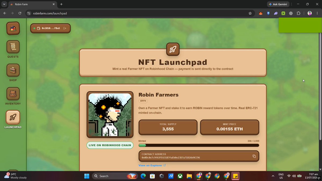The width and height of the screenshot is (322, 181).
Task: Click the Ask Gemini button
Action: 279,4
